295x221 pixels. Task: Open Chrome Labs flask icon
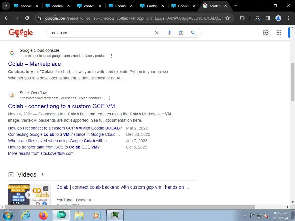(257, 18)
